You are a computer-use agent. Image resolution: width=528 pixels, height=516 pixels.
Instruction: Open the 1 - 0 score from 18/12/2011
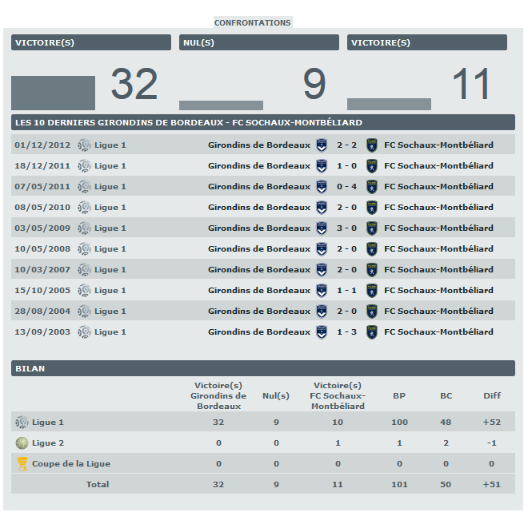point(347,166)
